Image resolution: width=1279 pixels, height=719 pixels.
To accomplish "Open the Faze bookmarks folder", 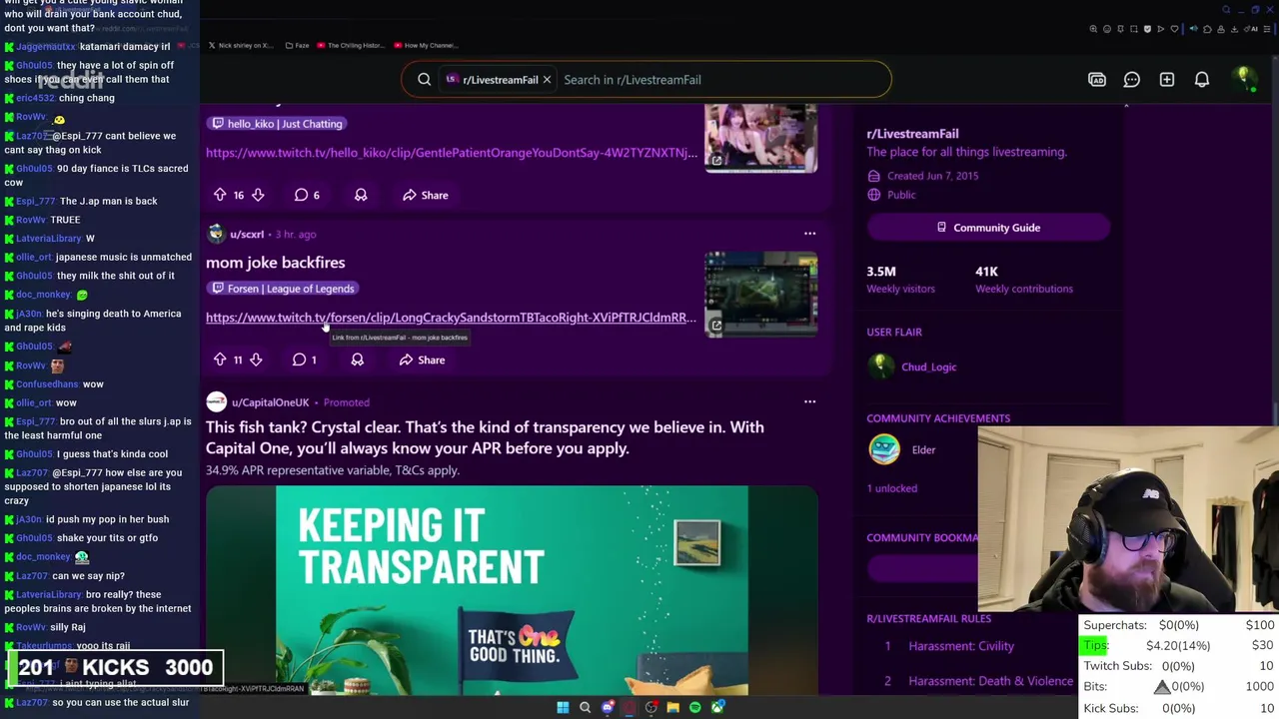I will 297,45.
